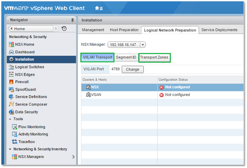
Task: Click the Logical Switches icon
Action: tap(11, 67)
